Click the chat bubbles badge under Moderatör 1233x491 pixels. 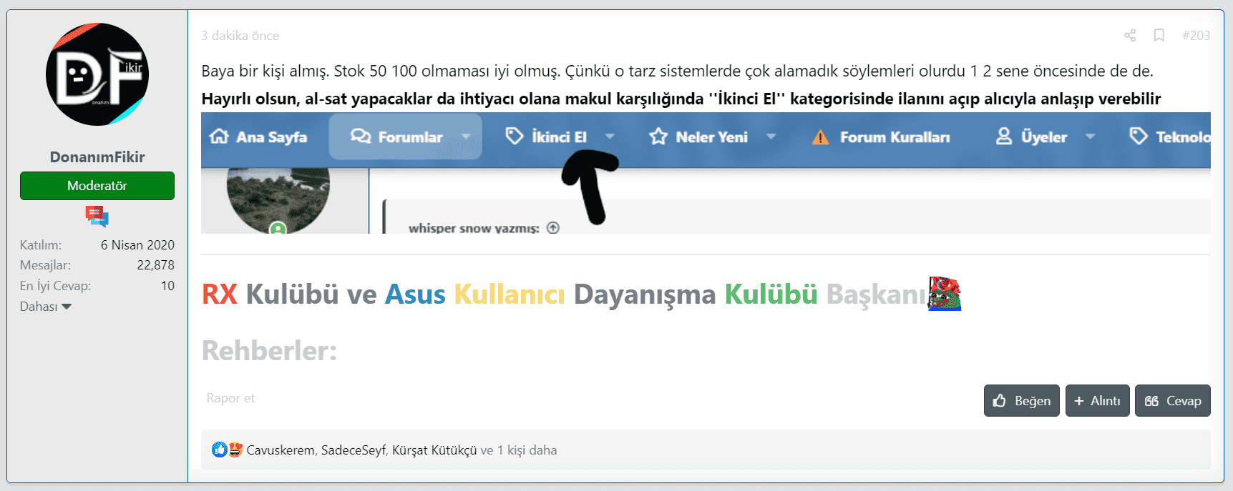click(x=97, y=216)
